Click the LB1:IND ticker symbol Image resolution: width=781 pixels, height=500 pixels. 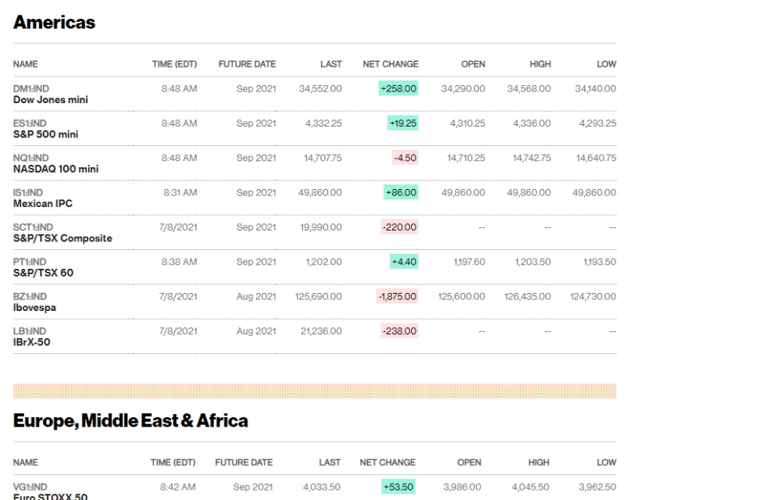tap(30, 330)
